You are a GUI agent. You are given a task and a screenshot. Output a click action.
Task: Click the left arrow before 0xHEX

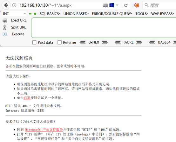[x=83, y=42]
